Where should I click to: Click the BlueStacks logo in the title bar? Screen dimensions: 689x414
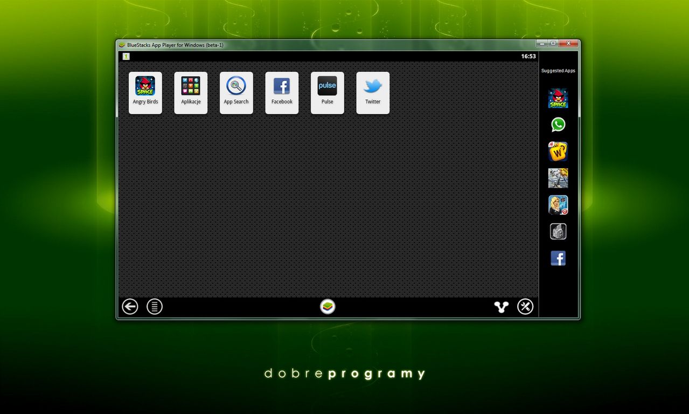click(x=122, y=45)
